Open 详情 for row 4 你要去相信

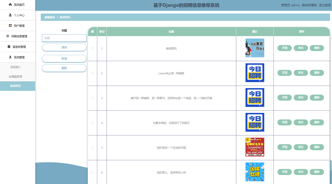[x=284, y=122]
